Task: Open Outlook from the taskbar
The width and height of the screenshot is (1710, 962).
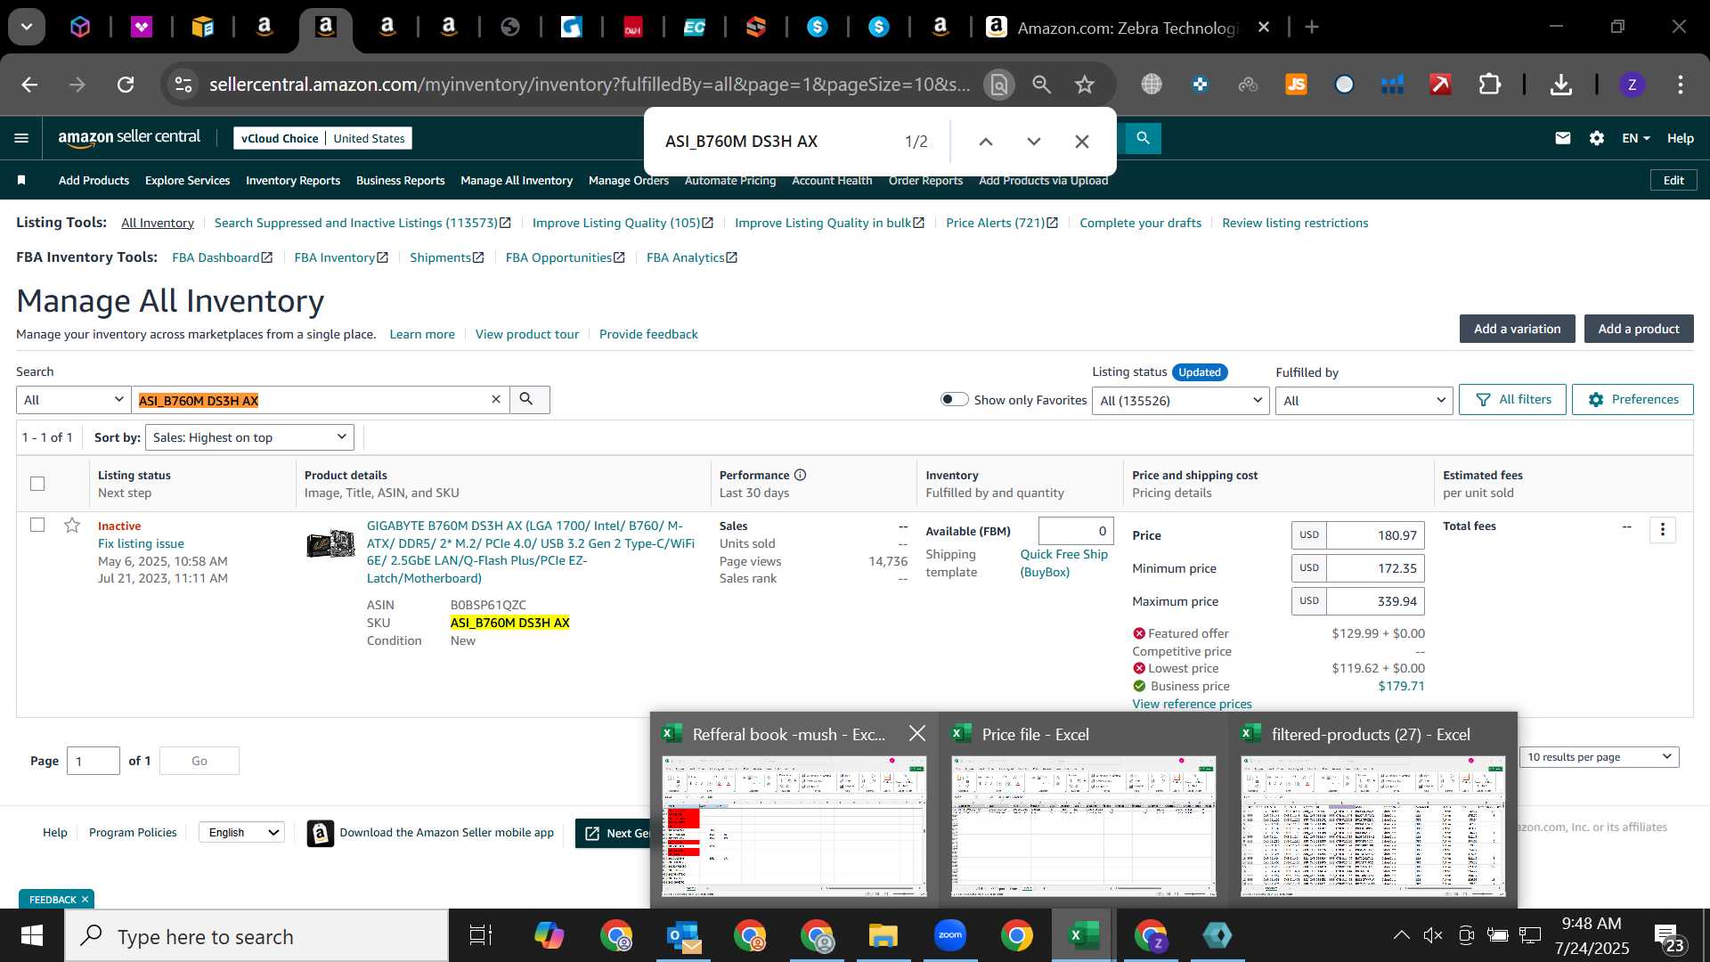Action: tap(684, 935)
